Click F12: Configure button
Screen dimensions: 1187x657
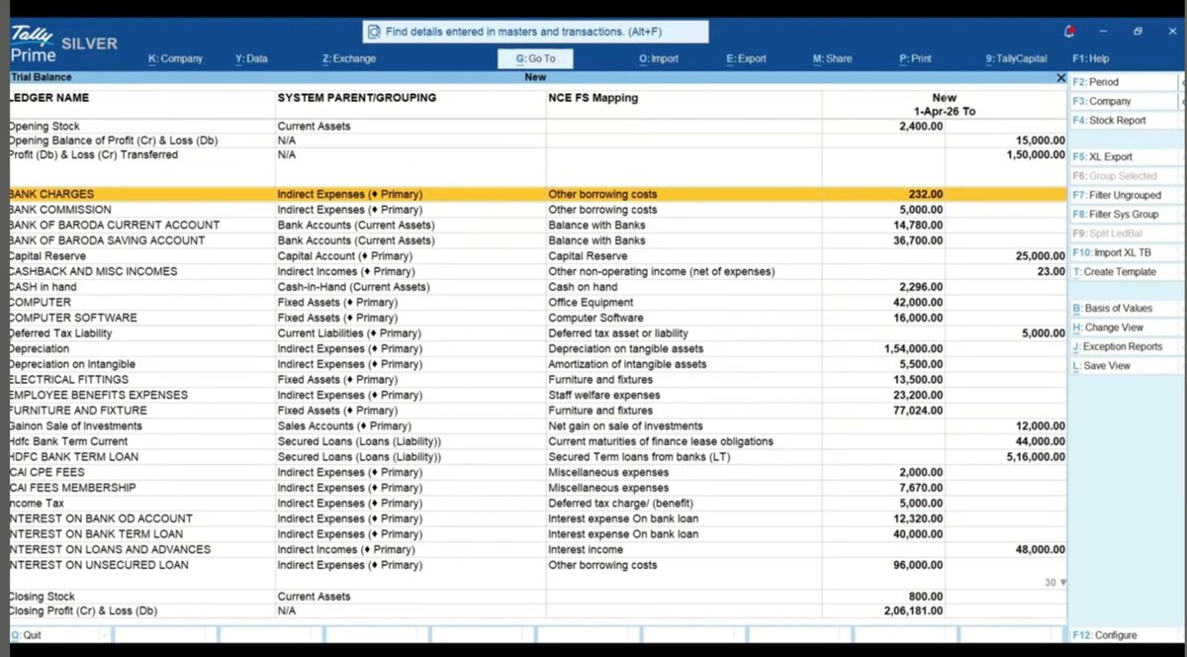coord(1125,635)
